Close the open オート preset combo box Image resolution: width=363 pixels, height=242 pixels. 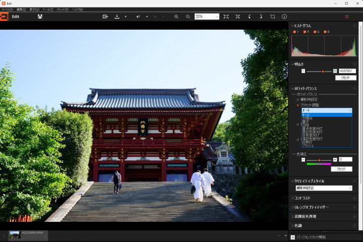tap(327, 110)
